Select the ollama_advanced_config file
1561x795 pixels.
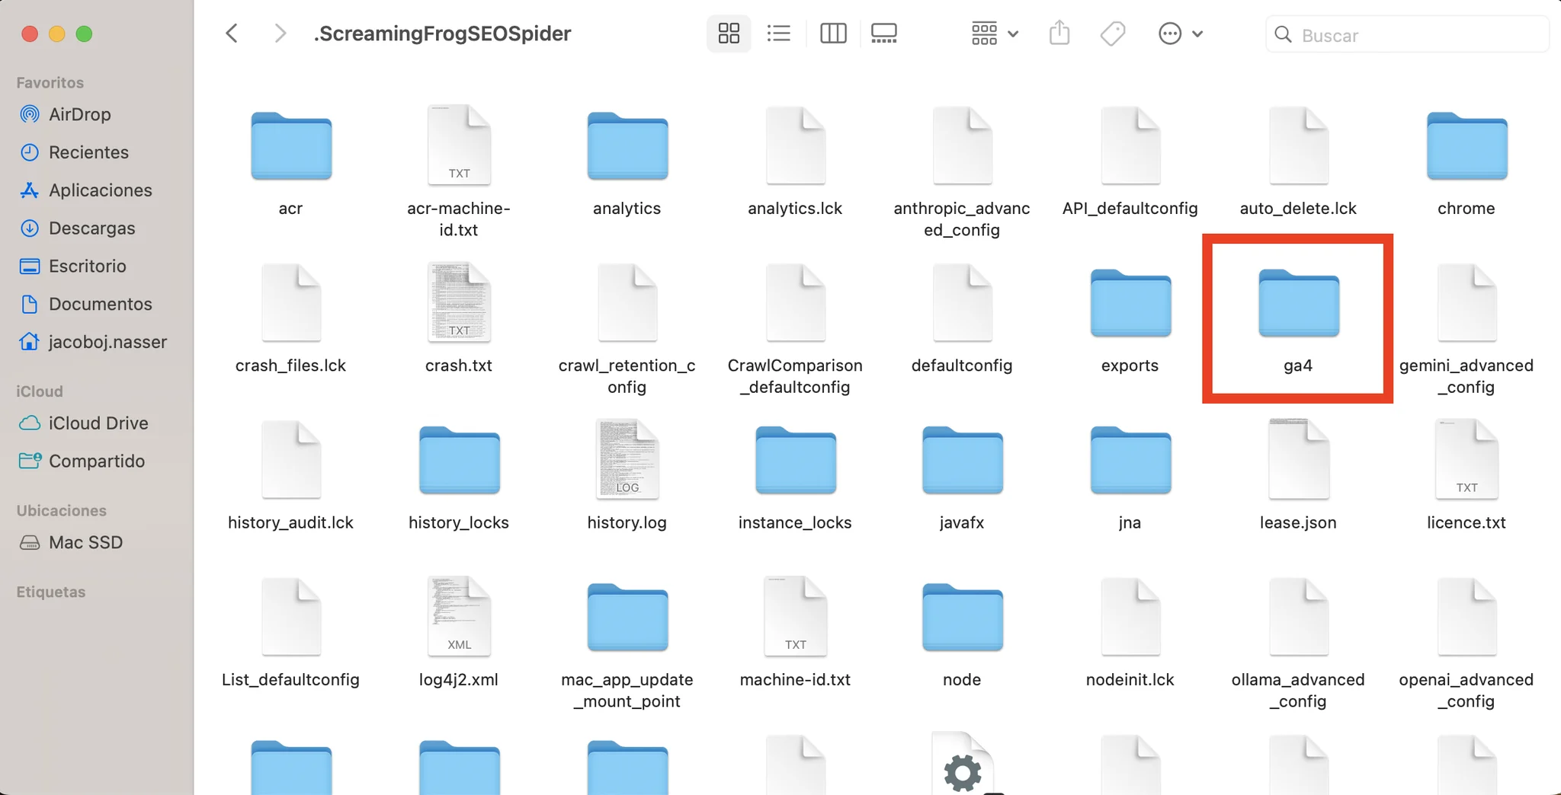coord(1298,617)
